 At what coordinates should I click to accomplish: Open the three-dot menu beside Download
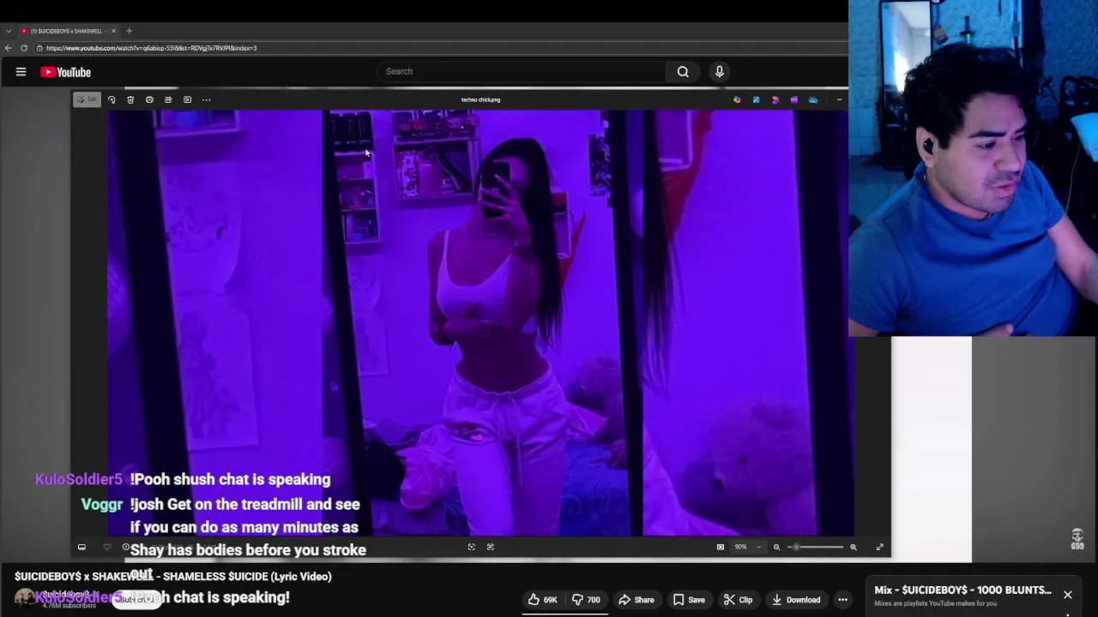click(x=843, y=600)
